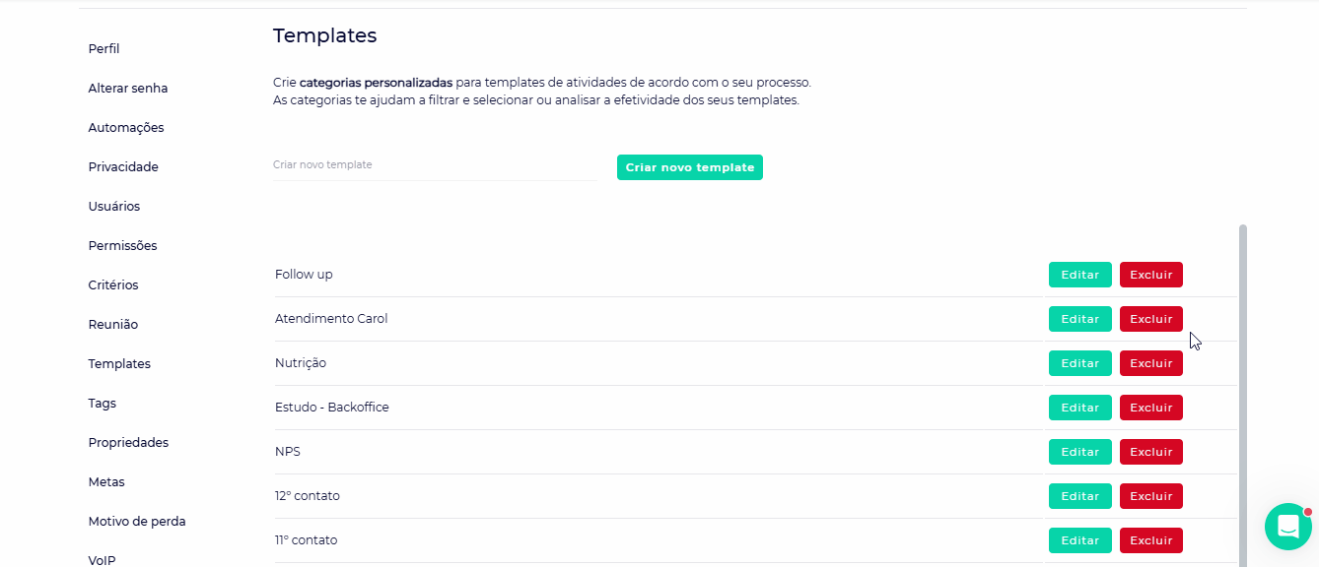Switch to the Tags section

(x=102, y=404)
